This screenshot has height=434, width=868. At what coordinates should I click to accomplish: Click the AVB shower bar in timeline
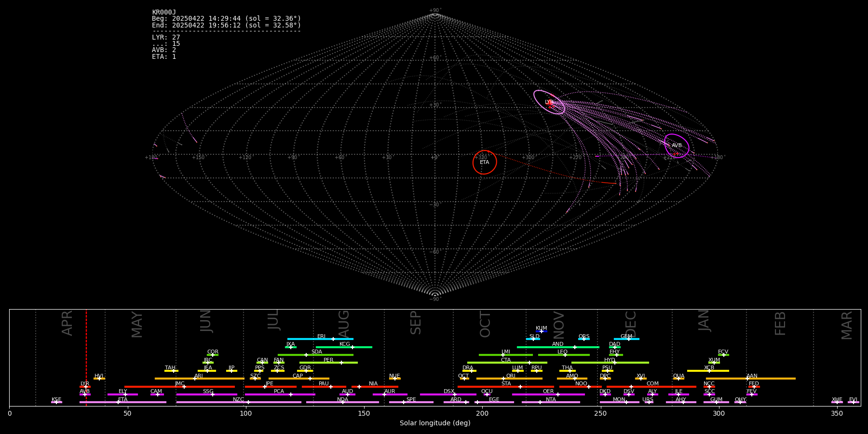(85, 394)
